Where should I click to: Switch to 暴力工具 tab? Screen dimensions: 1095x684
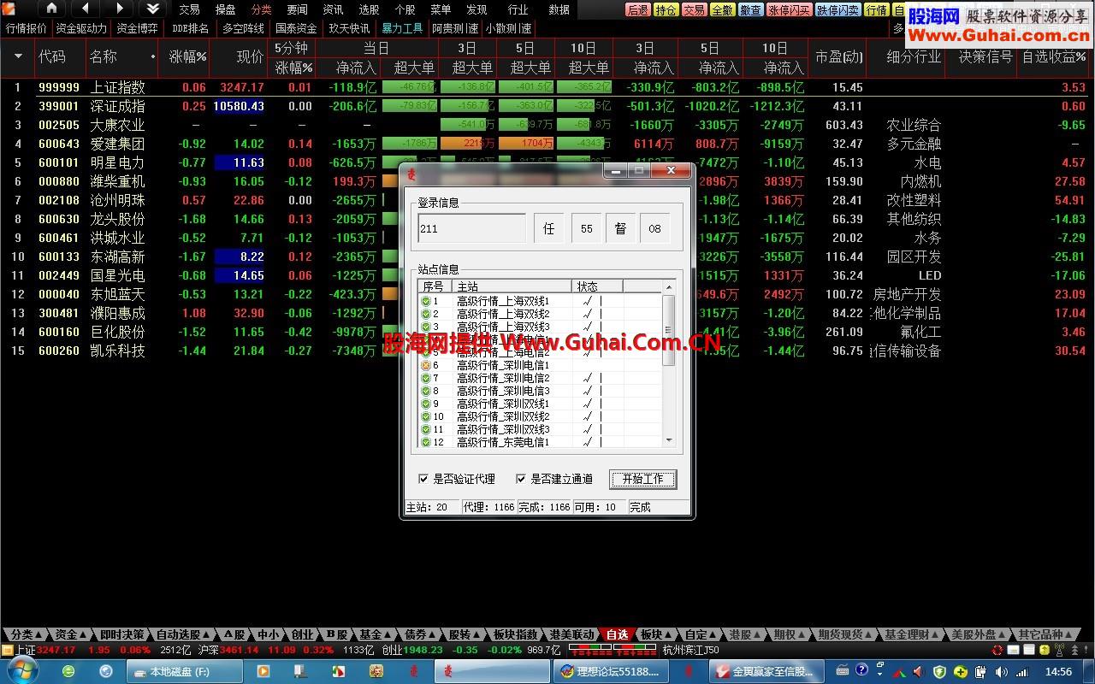402,28
